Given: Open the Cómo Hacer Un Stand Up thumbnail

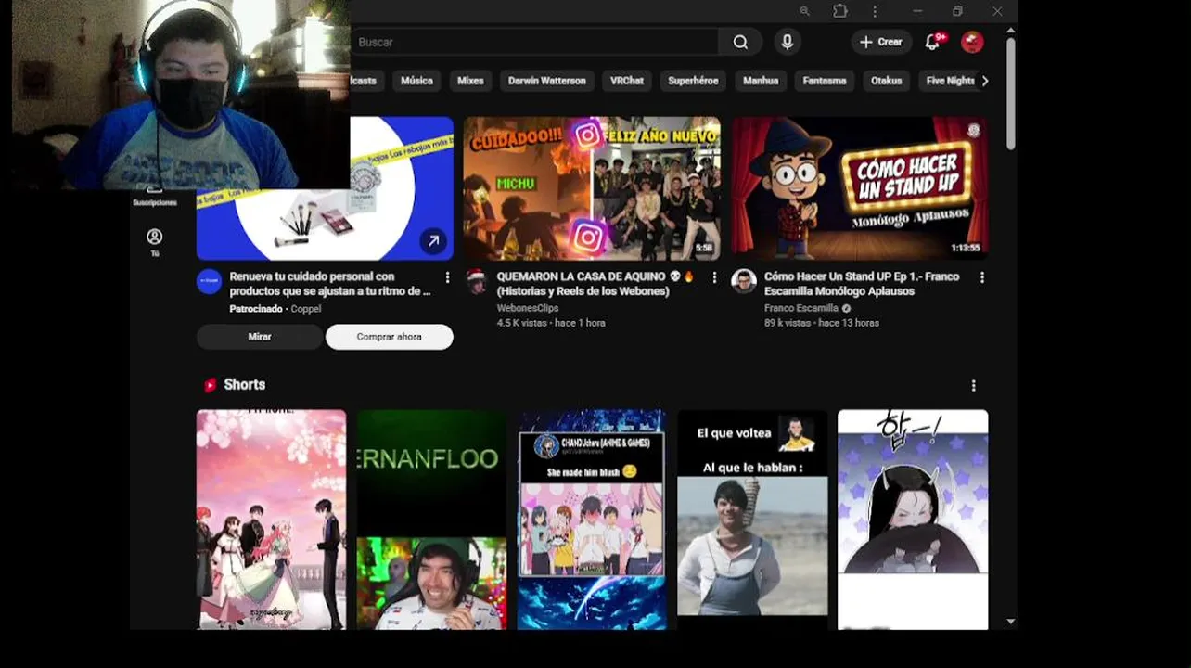Looking at the screenshot, I should 860,188.
